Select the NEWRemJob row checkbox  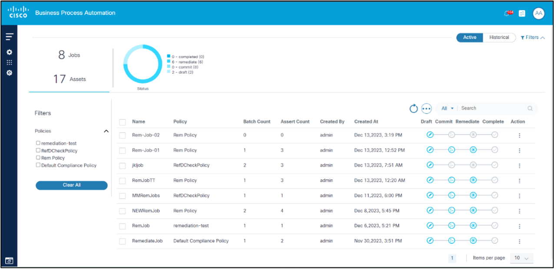click(122, 211)
